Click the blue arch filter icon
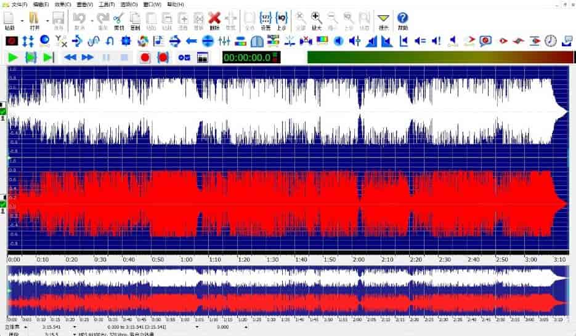 coord(257,41)
